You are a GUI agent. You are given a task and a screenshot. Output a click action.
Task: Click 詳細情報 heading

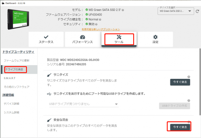(x=8, y=95)
